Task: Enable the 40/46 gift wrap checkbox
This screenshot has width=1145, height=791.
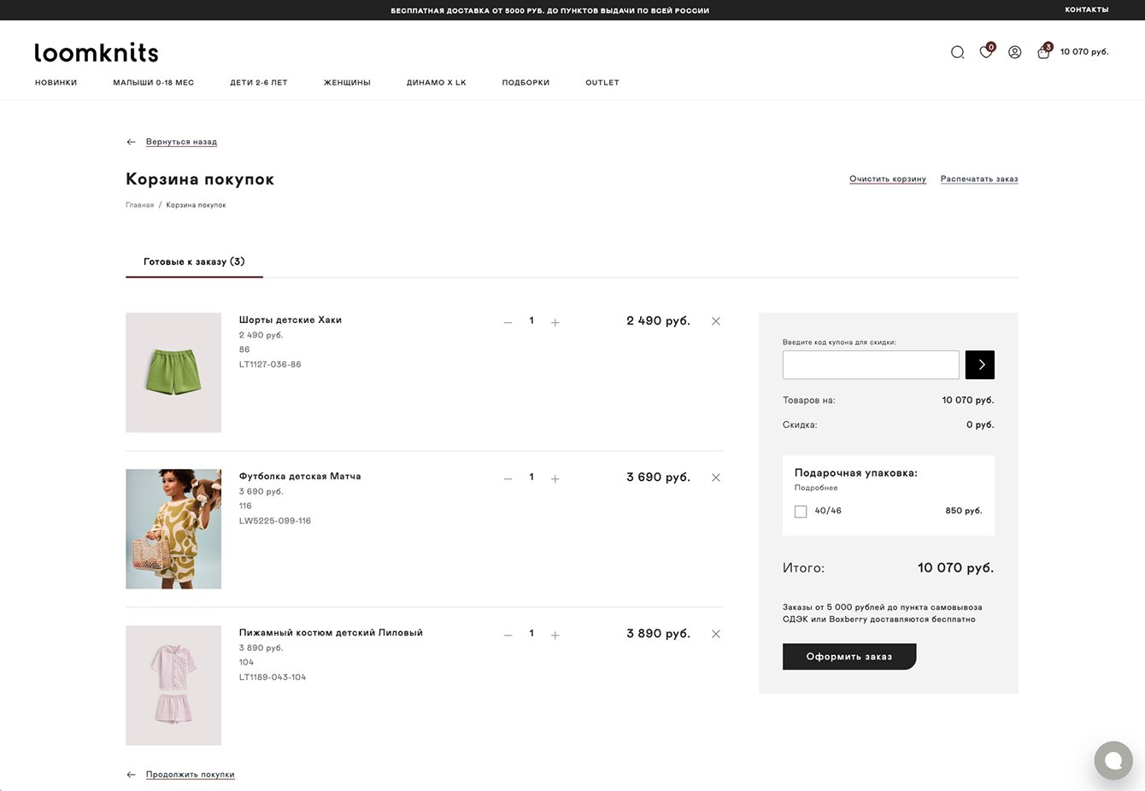Action: 801,511
